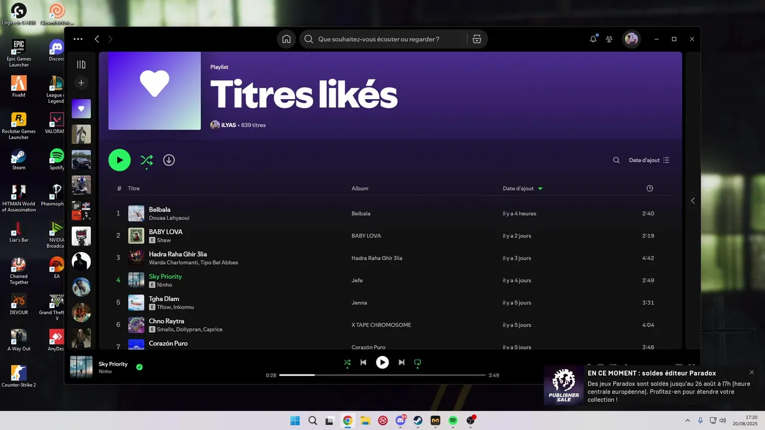Open Counter-Strike 2 desktop shortcut
Viewport: 765px width, 430px height.
(x=19, y=377)
